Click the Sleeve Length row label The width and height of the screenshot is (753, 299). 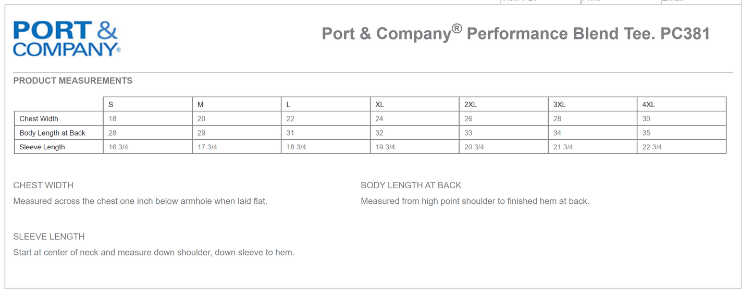point(42,147)
